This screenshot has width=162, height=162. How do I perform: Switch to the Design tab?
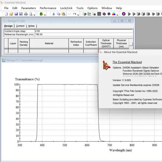point(8,26)
